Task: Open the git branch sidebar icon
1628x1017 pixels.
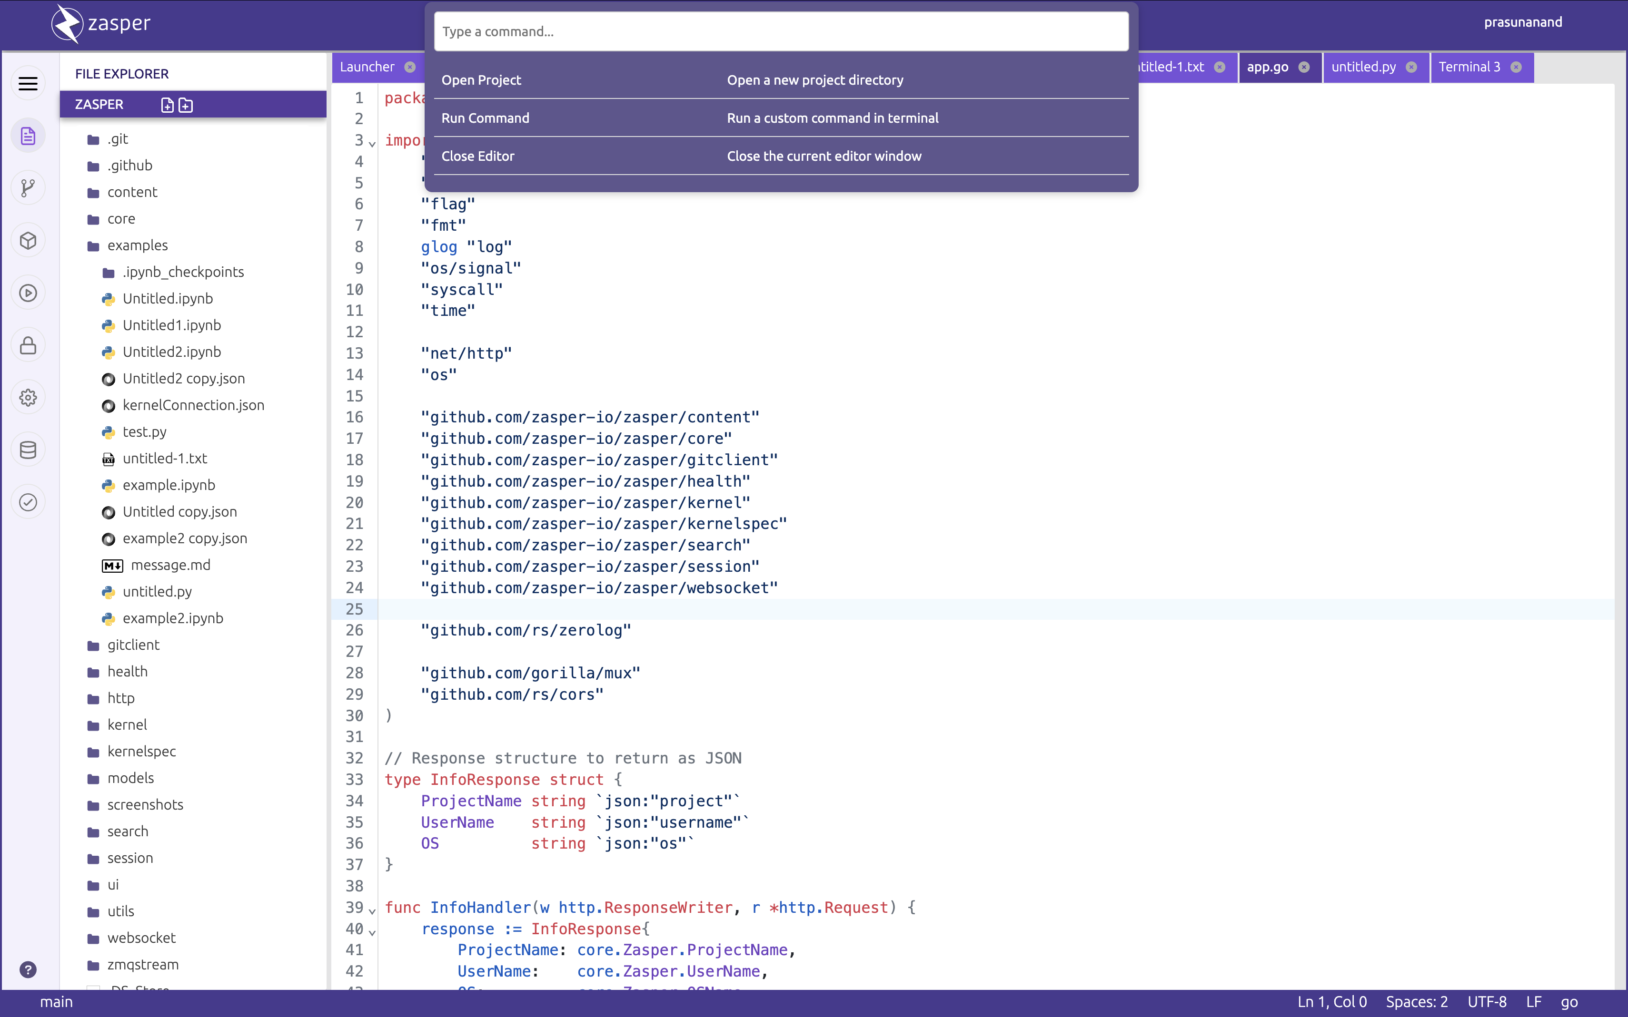Action: point(28,188)
